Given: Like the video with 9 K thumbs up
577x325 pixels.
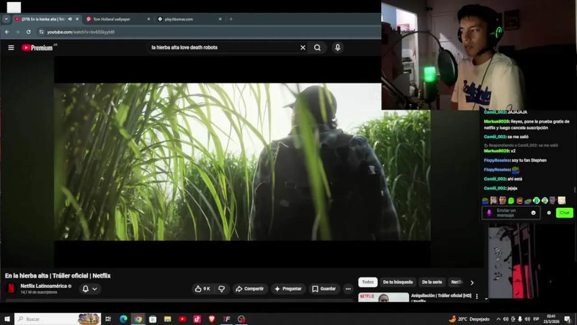Looking at the screenshot, I should tap(202, 288).
